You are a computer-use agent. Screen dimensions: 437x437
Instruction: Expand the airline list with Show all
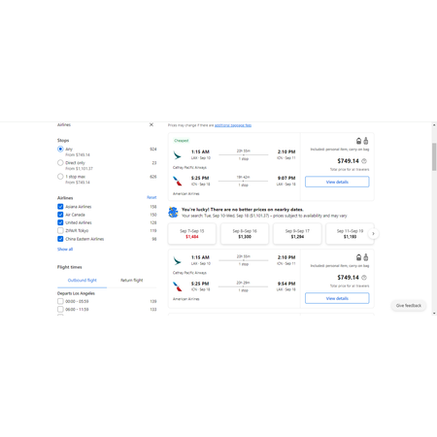[x=65, y=250]
